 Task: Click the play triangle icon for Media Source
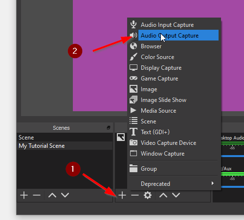point(133,110)
